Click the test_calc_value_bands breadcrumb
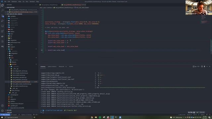This screenshot has width=212, height=119. [x=81, y=8]
